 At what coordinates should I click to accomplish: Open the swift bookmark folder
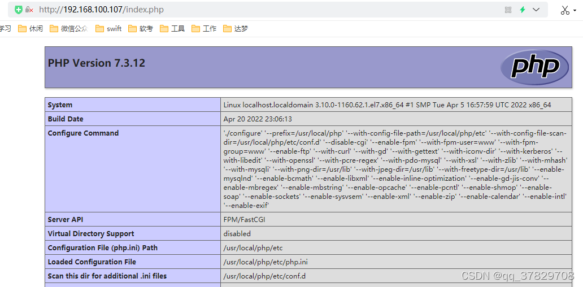(108, 29)
